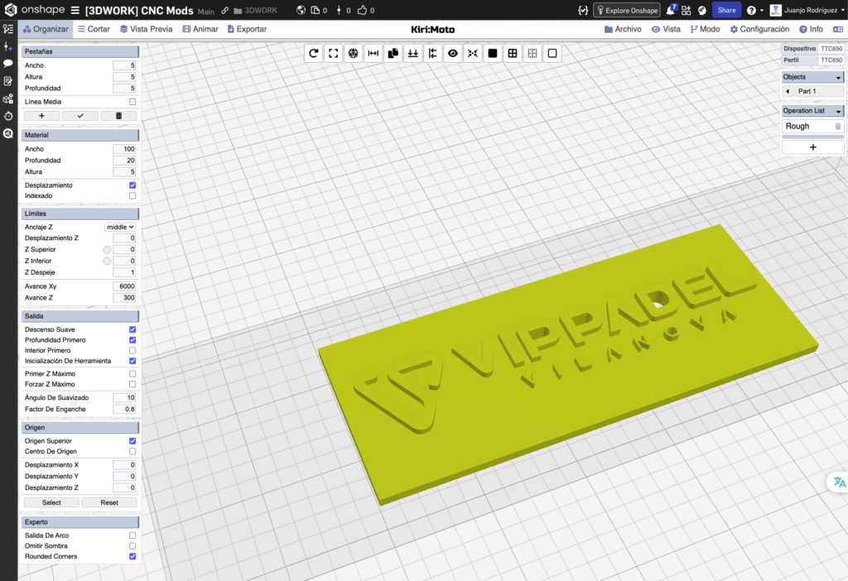
Task: Click the grid view icon in the toolbar
Action: pos(512,53)
